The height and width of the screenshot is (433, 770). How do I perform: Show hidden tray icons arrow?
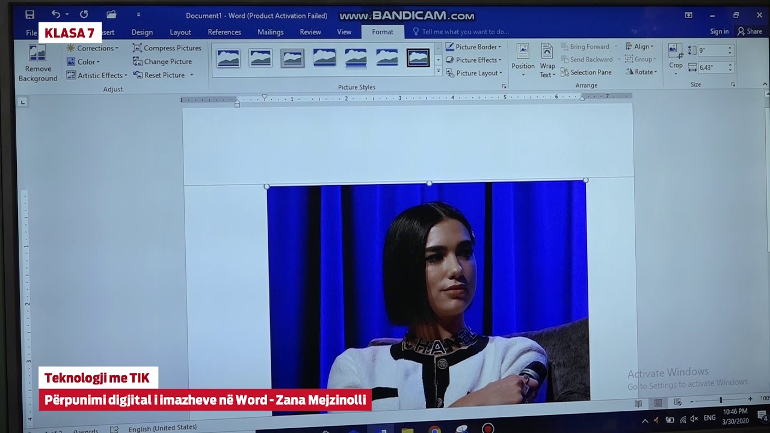pos(645,420)
